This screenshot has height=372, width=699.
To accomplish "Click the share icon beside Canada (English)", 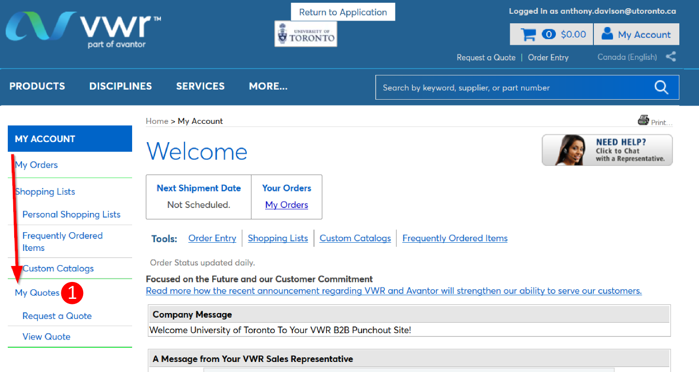I will (671, 57).
